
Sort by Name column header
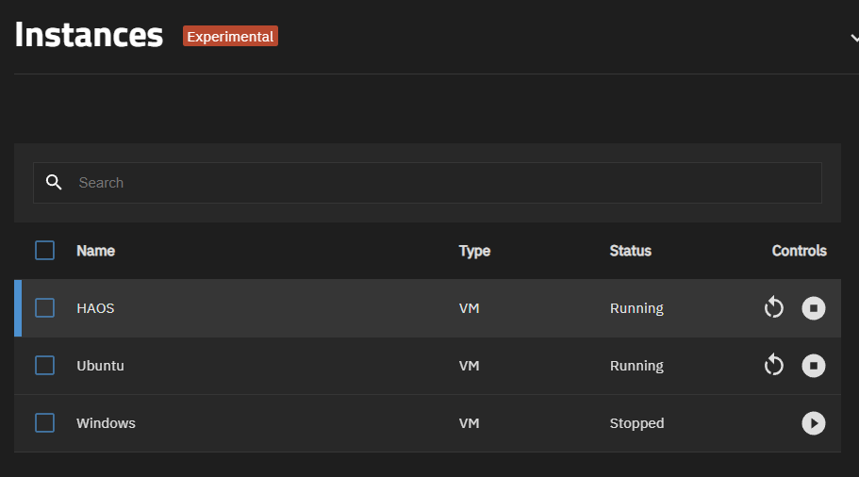point(95,251)
